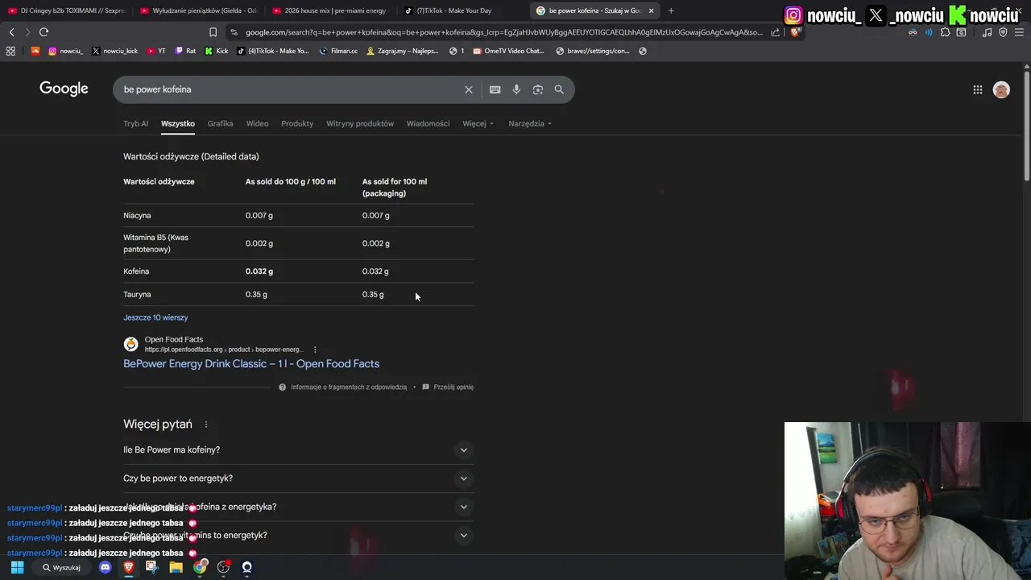Bookmark this page with the bookmark icon
1031x580 pixels.
point(213,32)
